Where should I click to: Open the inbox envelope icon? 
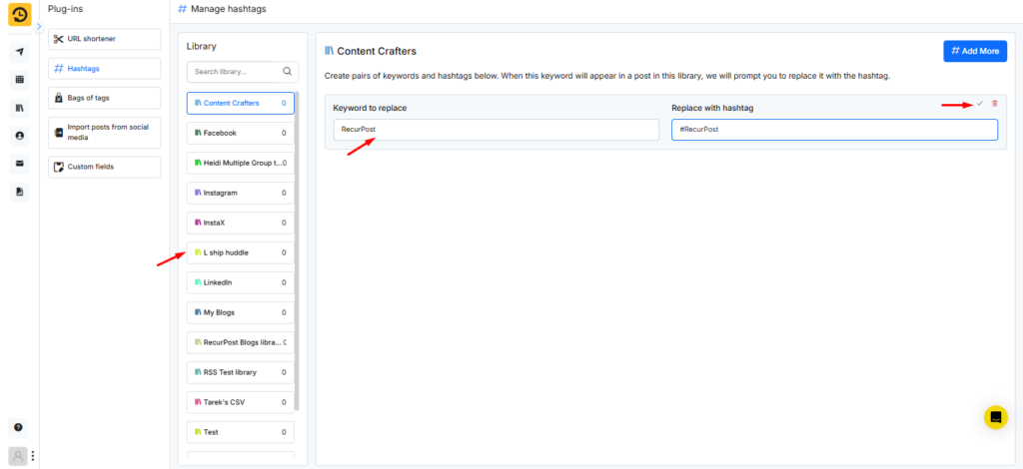[x=20, y=164]
